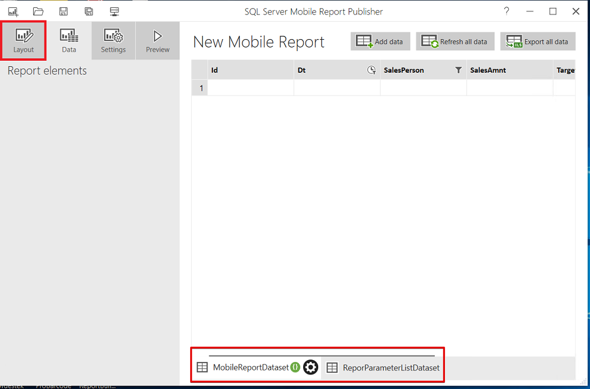Open MobileReportDataset gear options

(311, 367)
